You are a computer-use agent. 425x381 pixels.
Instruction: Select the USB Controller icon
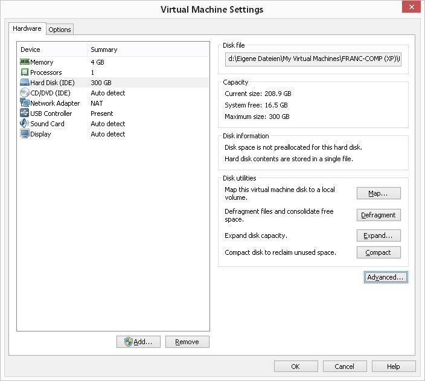(x=25, y=114)
